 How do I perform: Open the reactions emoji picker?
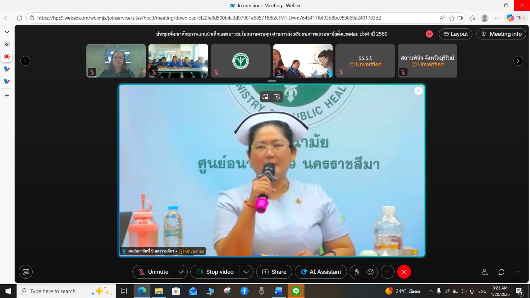(x=371, y=272)
